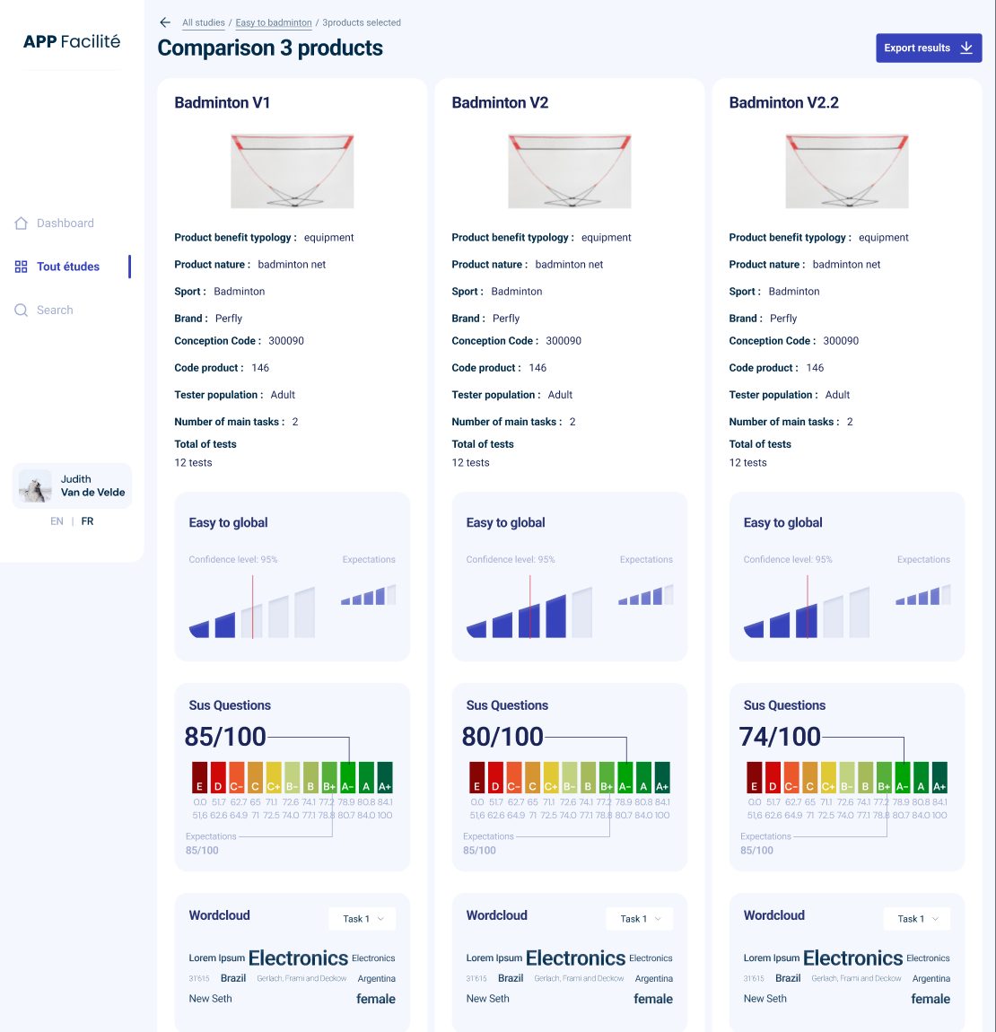Click the Badminton V2.2 product image

(847, 171)
